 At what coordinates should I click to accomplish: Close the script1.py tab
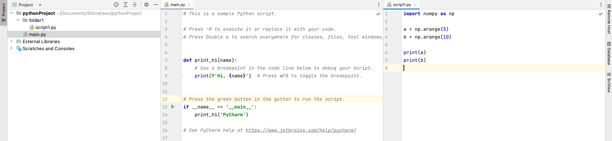point(415,5)
